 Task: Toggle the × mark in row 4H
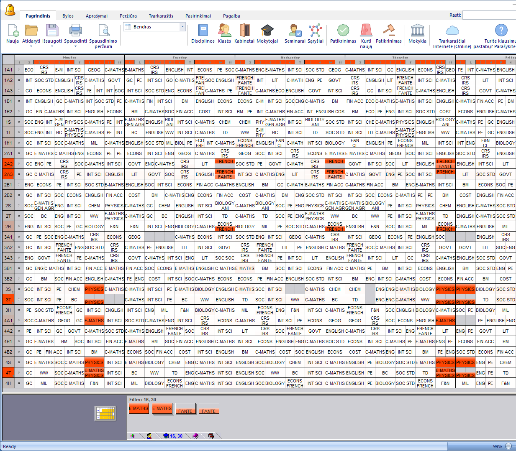19,383
